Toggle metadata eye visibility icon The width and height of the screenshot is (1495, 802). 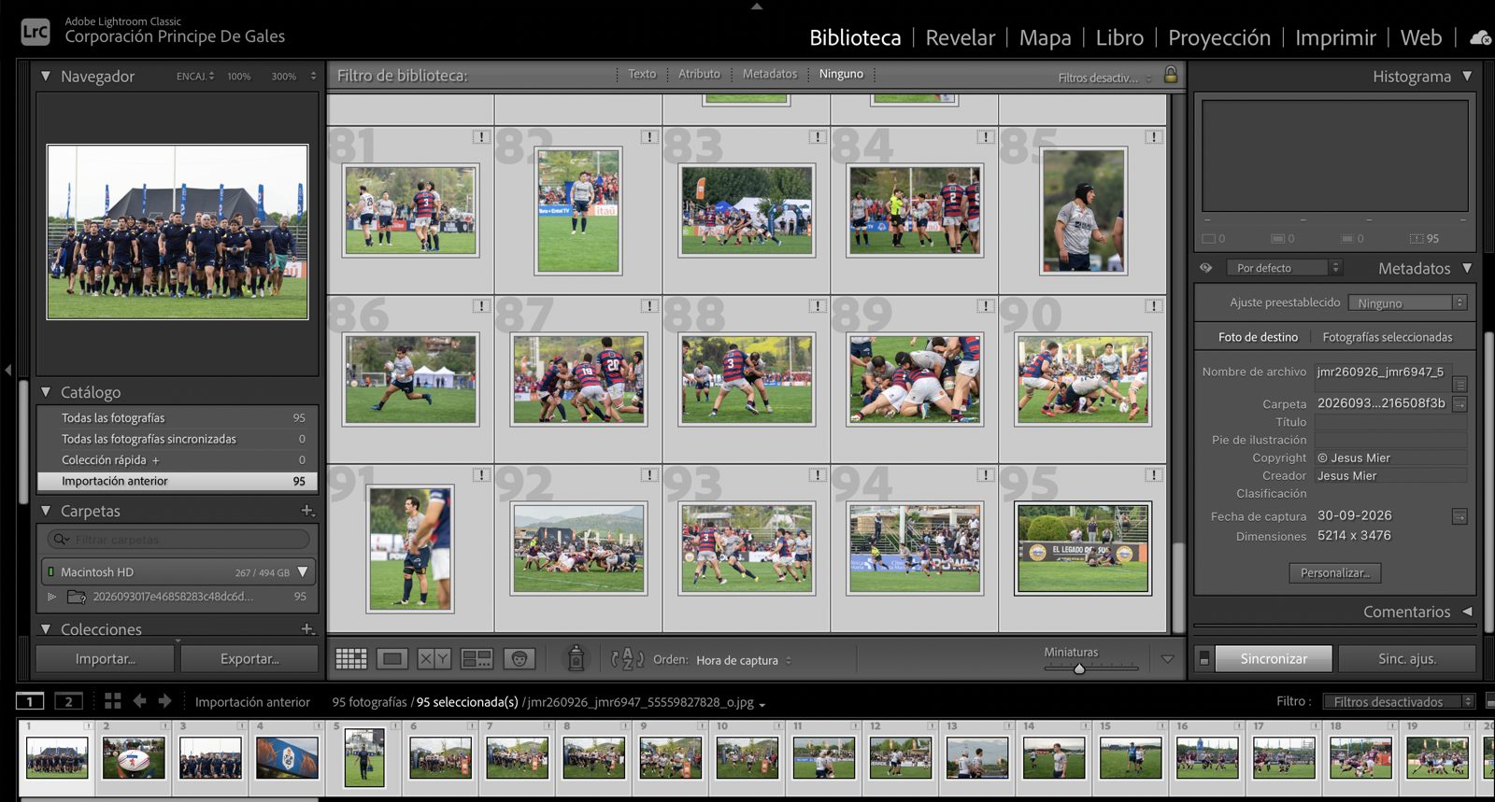pyautogui.click(x=1206, y=268)
